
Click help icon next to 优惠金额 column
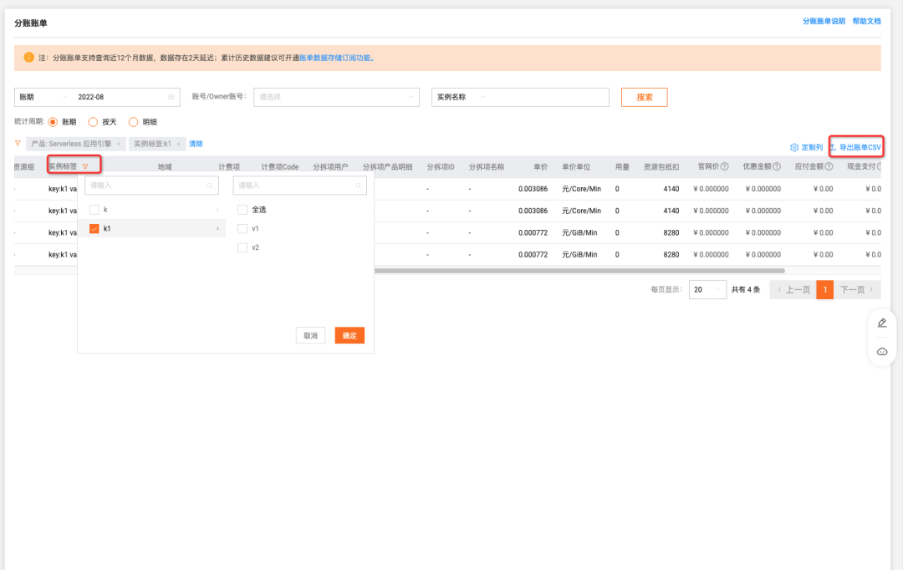click(x=776, y=166)
